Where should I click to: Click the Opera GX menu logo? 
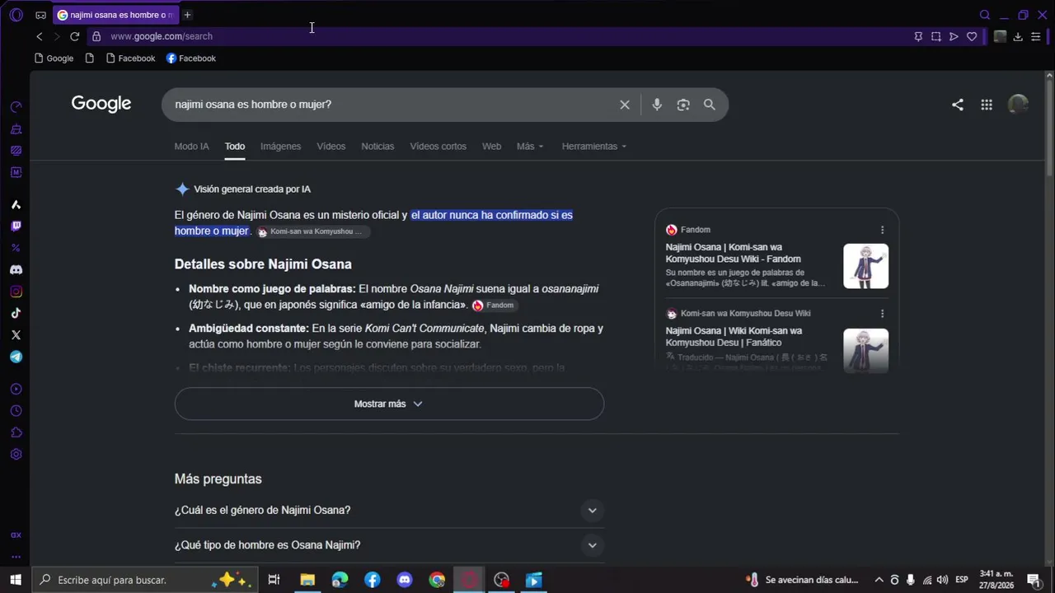(16, 15)
